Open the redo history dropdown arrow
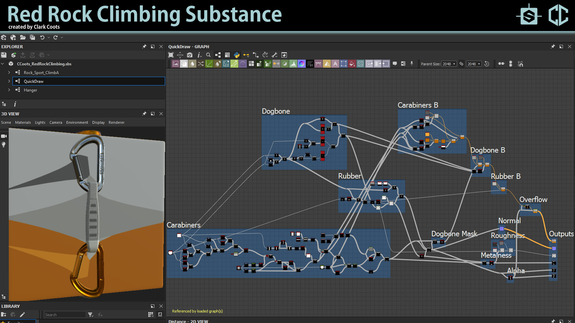Image resolution: width=575 pixels, height=323 pixels. [x=62, y=38]
